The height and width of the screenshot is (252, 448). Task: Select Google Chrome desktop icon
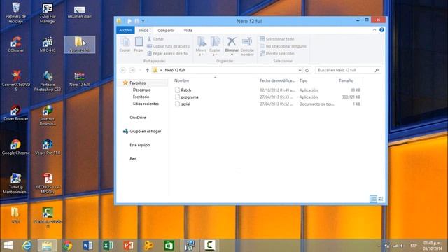15,147
